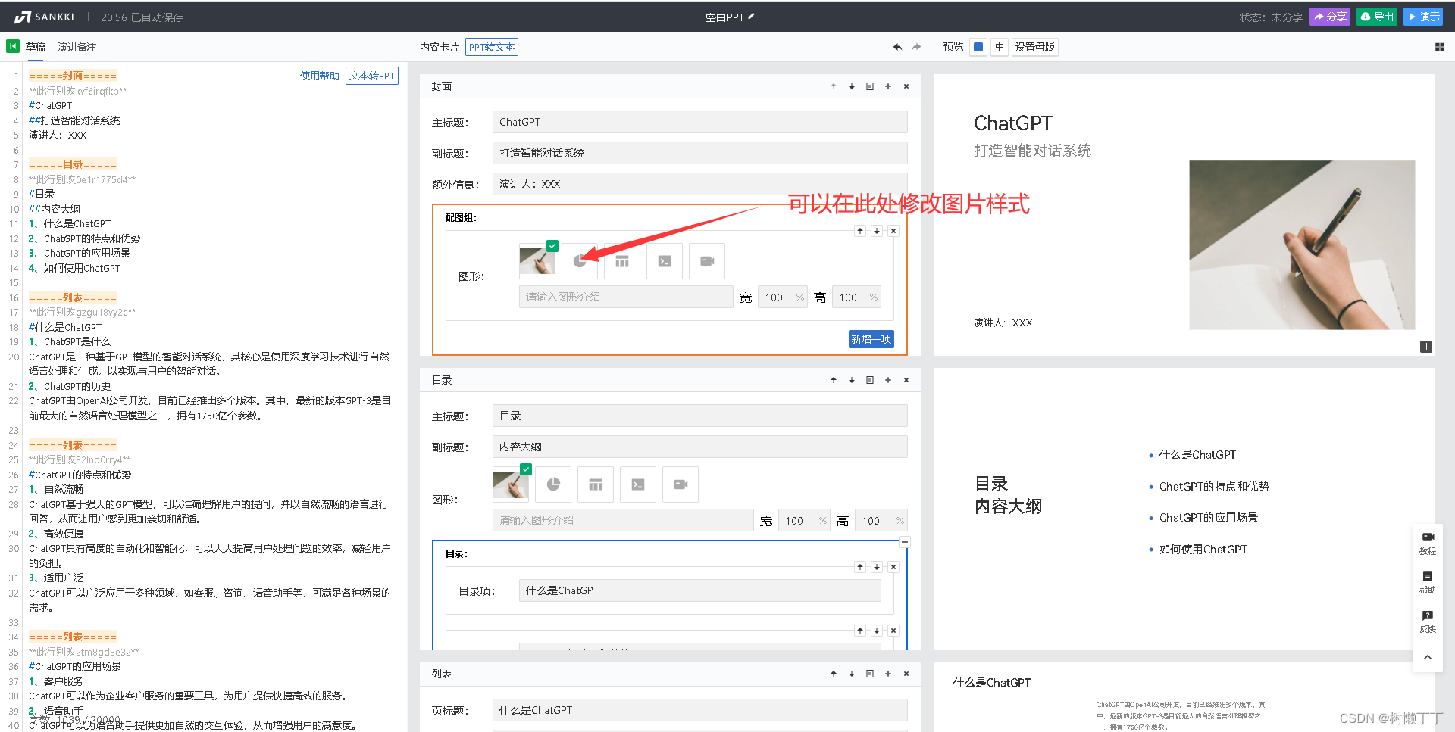Click 如何使用ChatGPT bullet in 目录 preview
The height and width of the screenshot is (732, 1455).
[1203, 550]
